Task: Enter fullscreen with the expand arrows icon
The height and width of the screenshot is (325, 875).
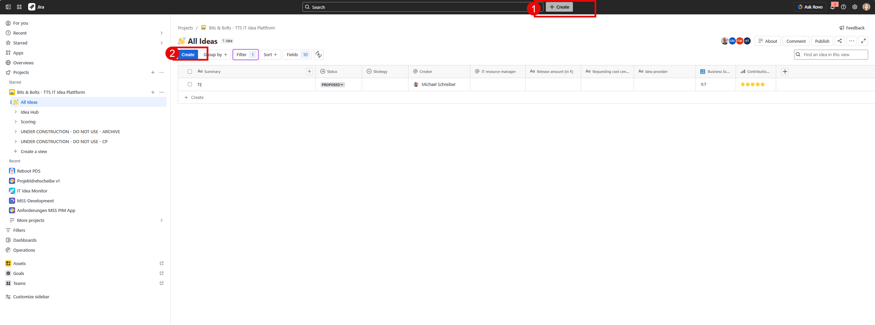Action: point(863,41)
